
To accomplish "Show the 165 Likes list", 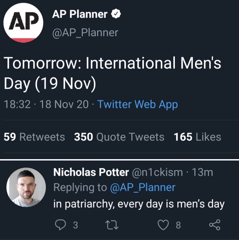I will pyautogui.click(x=197, y=137).
